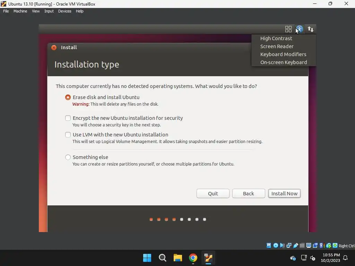Viewport: 355px width, 266px height.
Task: Click the create or resize partitions description
Action: pos(153,164)
